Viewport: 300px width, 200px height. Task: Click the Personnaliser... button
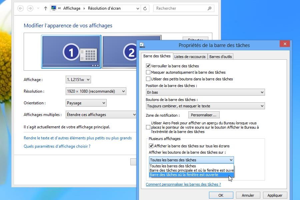click(203, 115)
